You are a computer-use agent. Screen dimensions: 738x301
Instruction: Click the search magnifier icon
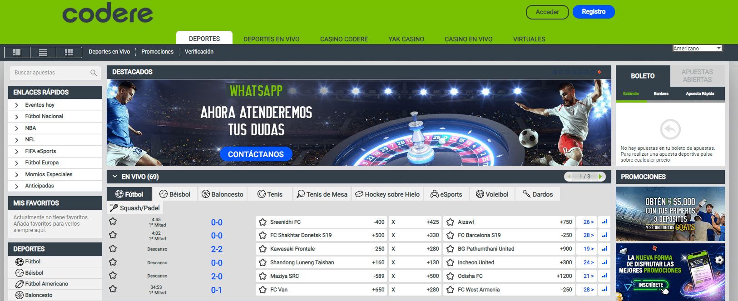point(94,73)
